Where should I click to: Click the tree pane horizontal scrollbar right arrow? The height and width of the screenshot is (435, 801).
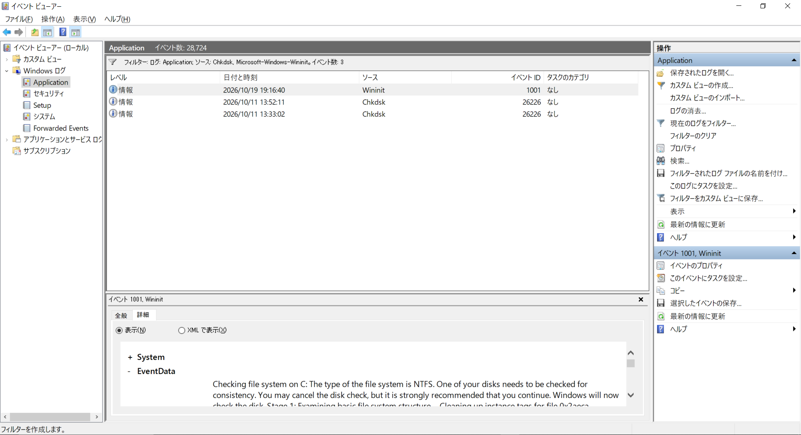click(x=97, y=417)
